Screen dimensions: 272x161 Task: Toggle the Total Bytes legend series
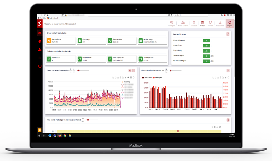157,77
